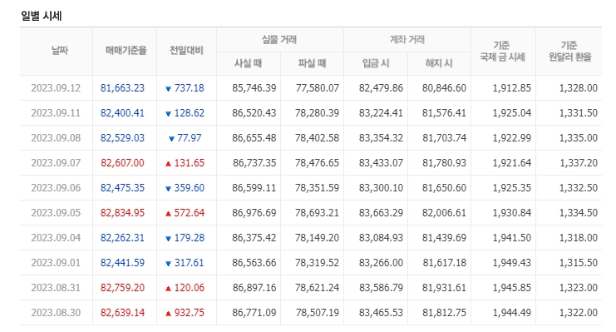Screen dimensions: 616x332
Task: Click base rate 82,475.35
Action: pos(122,188)
